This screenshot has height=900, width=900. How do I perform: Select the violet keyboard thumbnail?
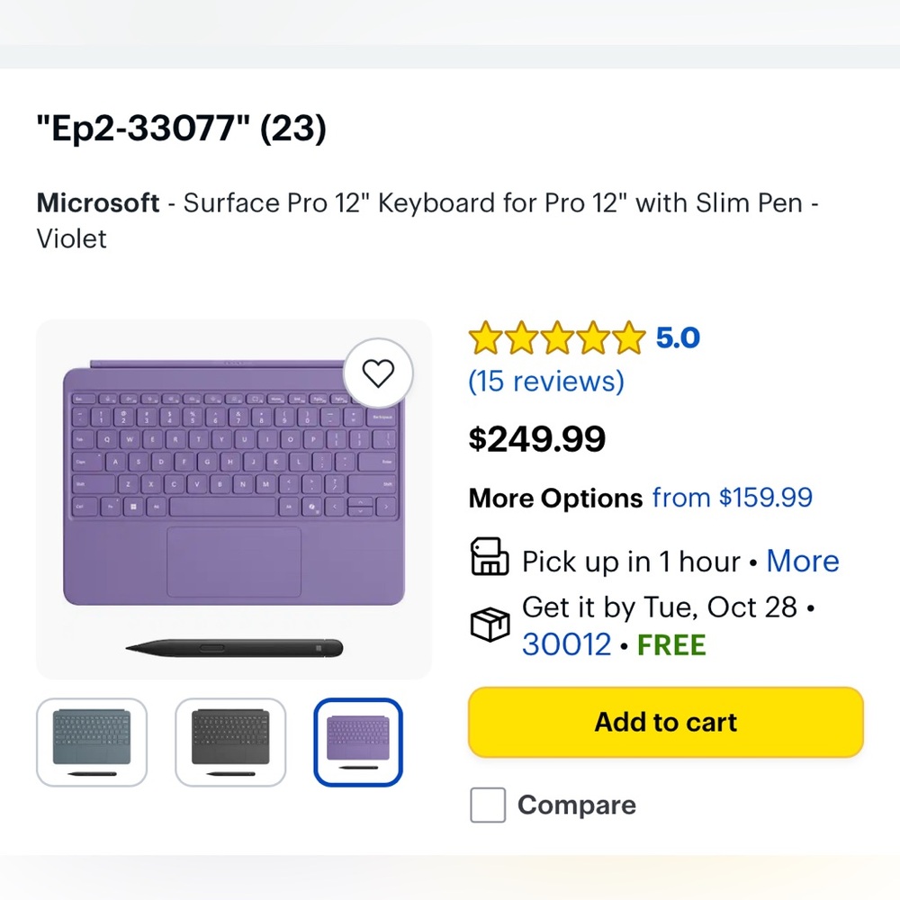pos(357,741)
